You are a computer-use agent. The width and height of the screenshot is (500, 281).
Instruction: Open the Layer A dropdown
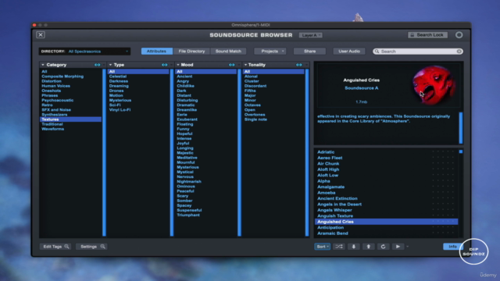pyautogui.click(x=310, y=35)
